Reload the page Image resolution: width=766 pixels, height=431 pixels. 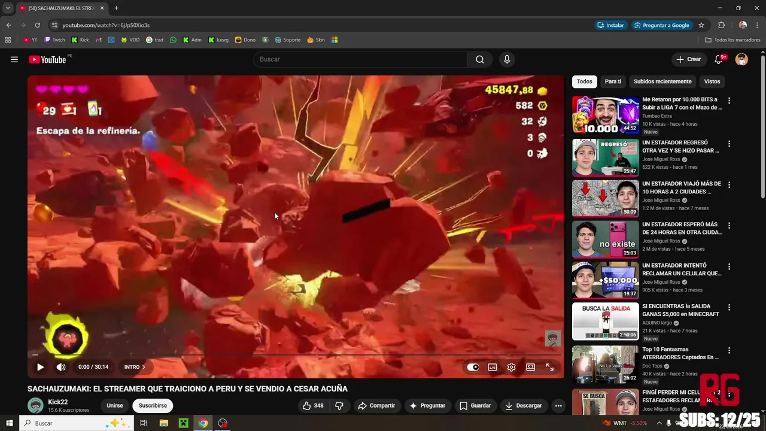(x=37, y=25)
